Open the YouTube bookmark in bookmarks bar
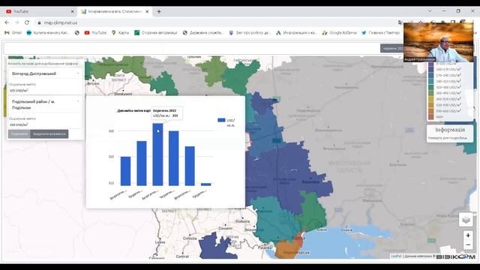The width and height of the screenshot is (480, 270). 95,32
